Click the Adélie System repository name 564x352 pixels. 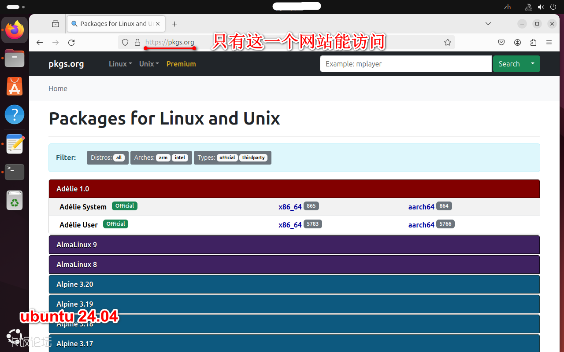[83, 207]
